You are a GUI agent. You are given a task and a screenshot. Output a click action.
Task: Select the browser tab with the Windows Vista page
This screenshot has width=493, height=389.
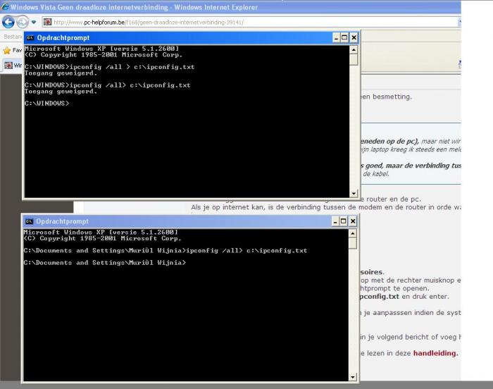point(13,66)
